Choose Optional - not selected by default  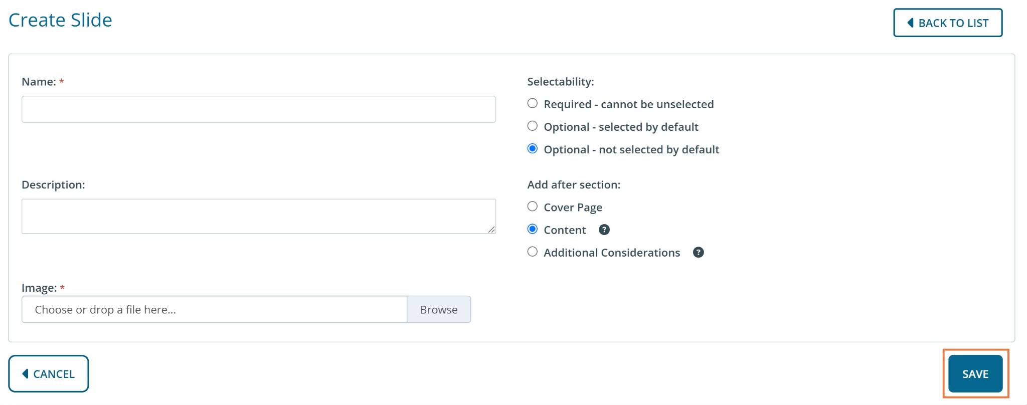(533, 149)
